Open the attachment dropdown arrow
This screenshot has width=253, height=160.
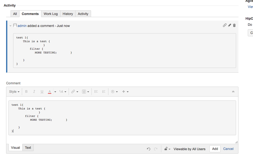click(x=88, y=92)
